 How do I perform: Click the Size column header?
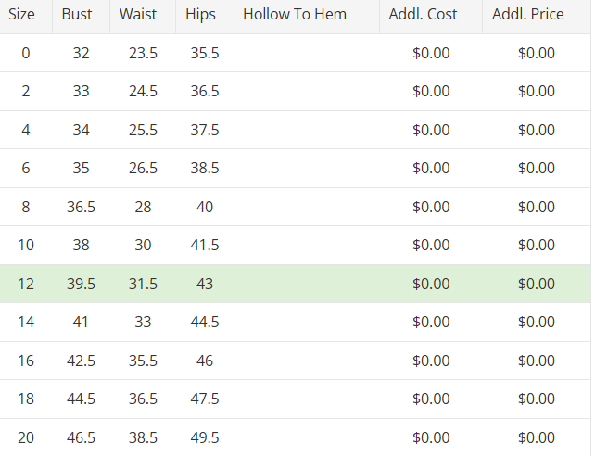[x=22, y=15]
